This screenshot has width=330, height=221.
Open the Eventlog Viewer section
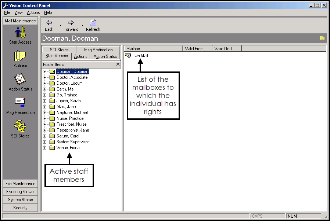coord(20,192)
